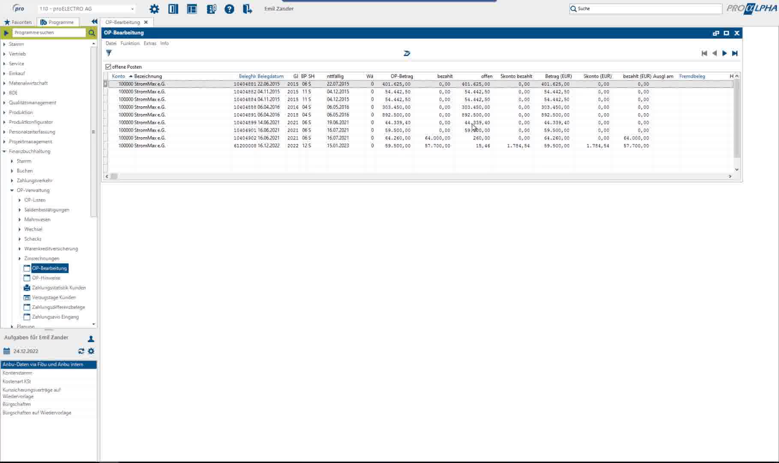Expand the Zahlungsverkehr tree node
Screen dimensions: 779x463
click(x=12, y=180)
